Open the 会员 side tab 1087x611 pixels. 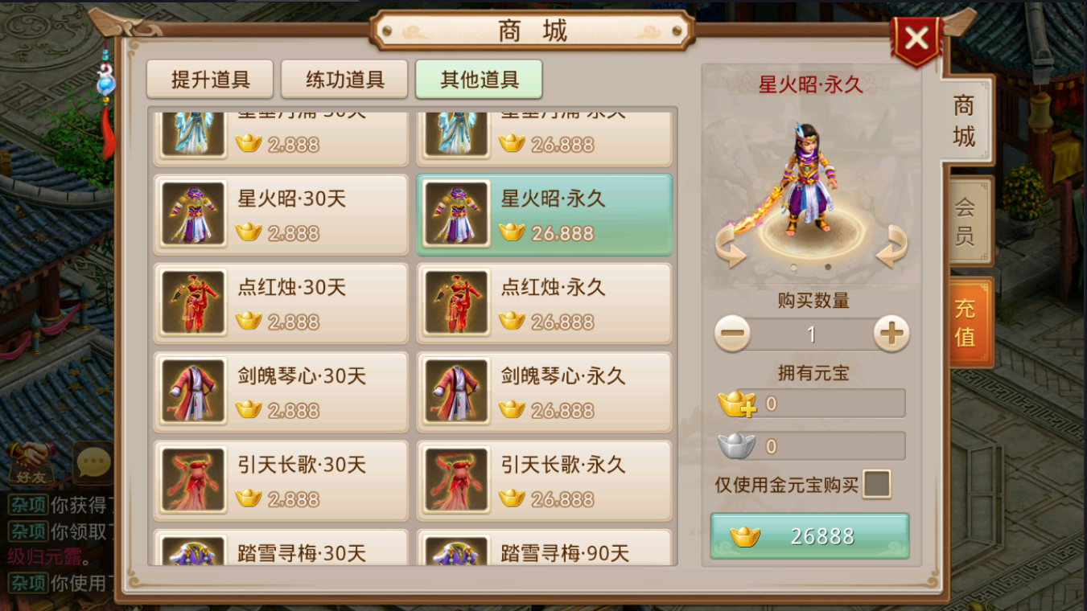click(x=968, y=221)
